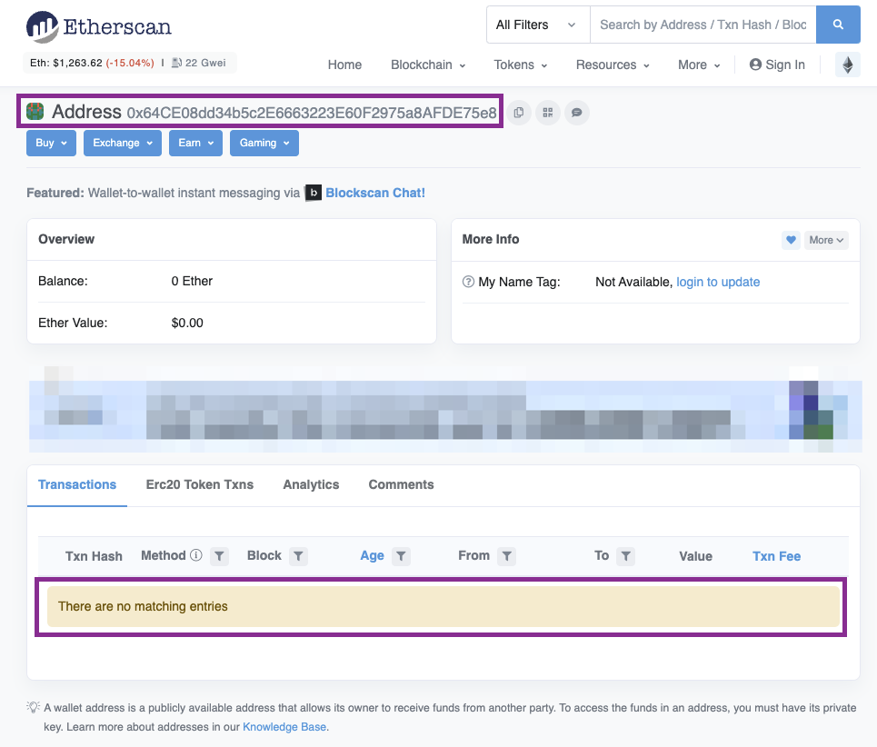Click the '0 Ether' balance value
Viewport: 877px width, 747px height.
tap(192, 281)
